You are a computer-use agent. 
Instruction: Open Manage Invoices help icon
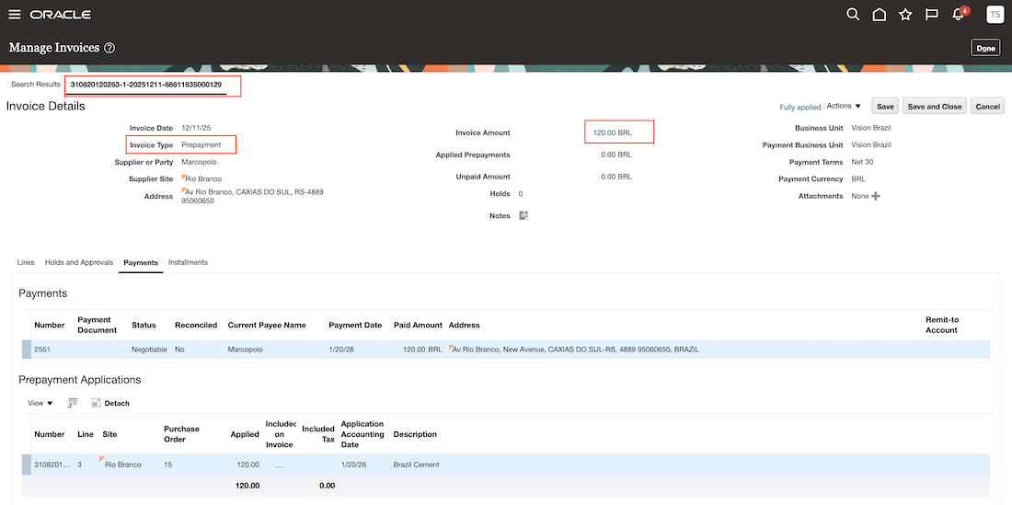(109, 48)
